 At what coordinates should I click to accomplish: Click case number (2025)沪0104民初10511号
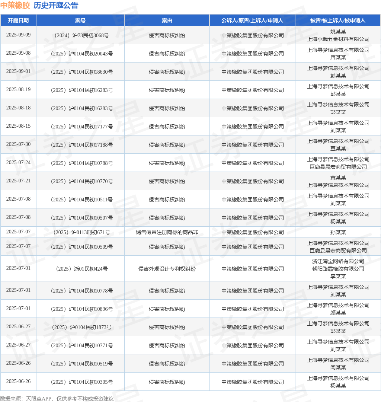[x=80, y=200]
